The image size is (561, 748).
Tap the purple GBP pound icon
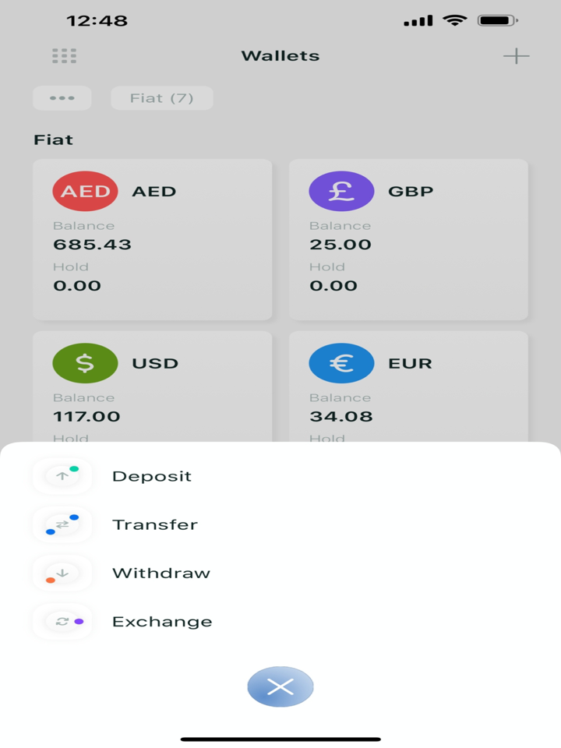(341, 192)
